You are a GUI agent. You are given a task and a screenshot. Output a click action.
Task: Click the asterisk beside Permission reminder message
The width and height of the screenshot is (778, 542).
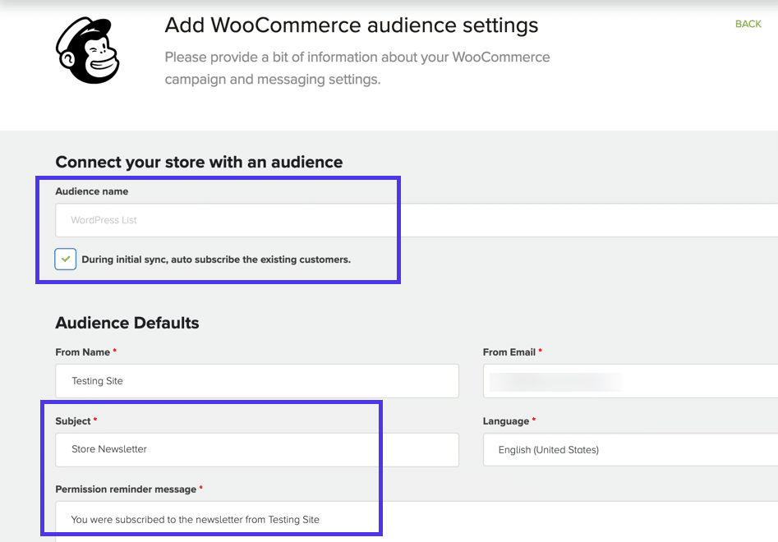pyautogui.click(x=201, y=489)
